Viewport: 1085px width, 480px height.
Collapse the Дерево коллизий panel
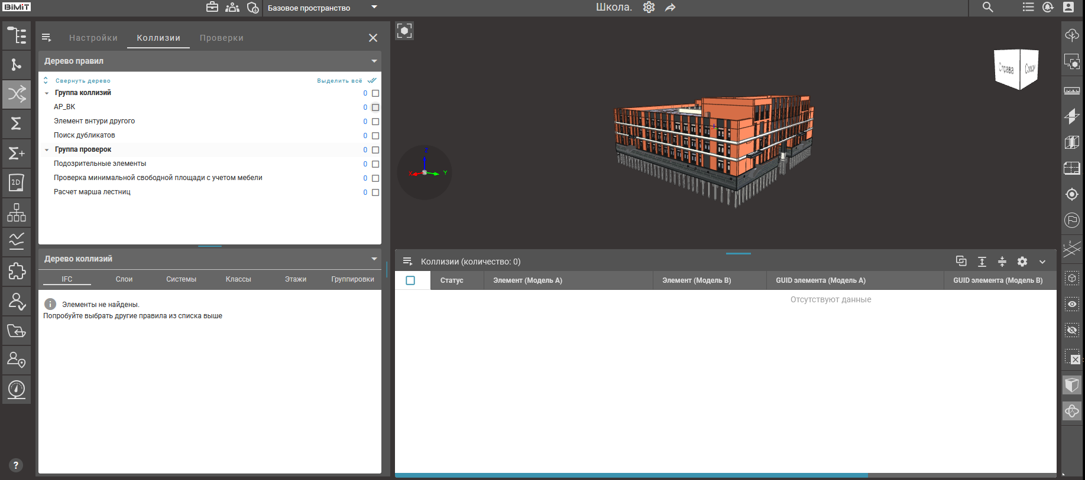[x=374, y=259]
